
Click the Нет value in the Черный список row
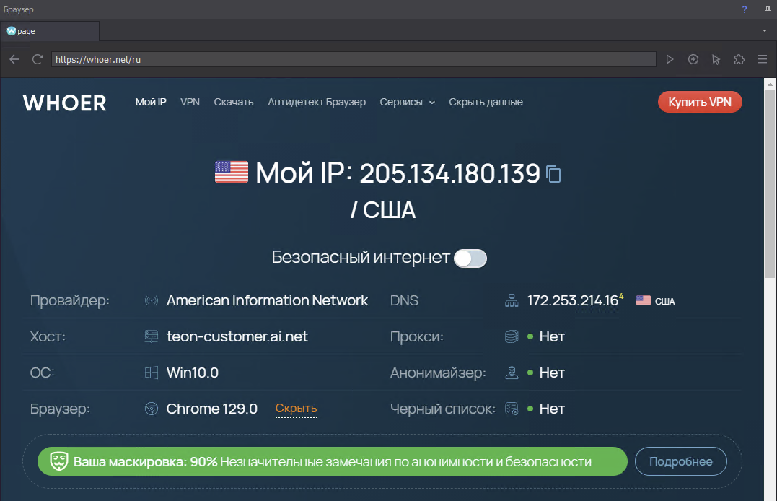(552, 409)
